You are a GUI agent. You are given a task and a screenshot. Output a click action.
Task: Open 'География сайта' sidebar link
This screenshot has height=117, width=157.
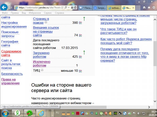(x=10, y=43)
